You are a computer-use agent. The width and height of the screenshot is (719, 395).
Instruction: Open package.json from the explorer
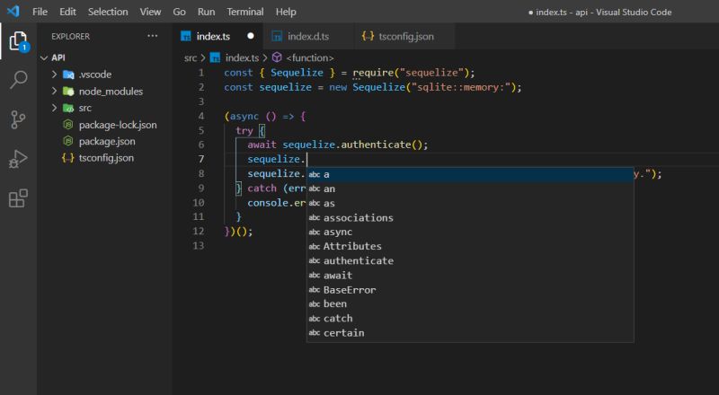[x=107, y=141]
